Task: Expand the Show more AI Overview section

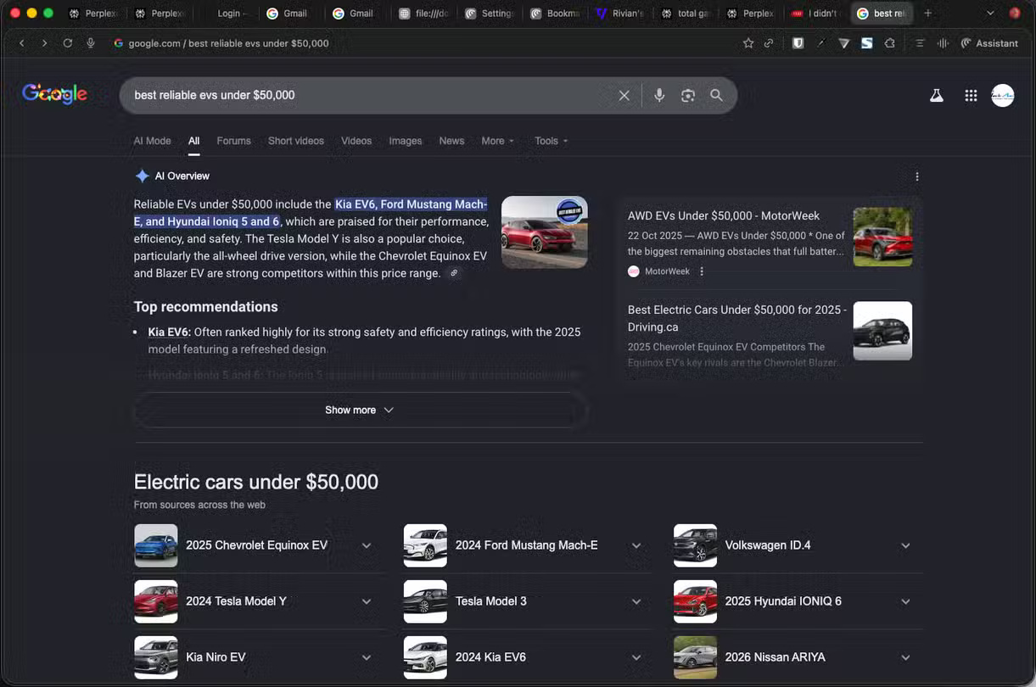Action: pos(359,410)
